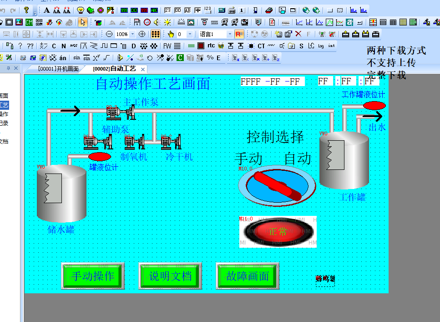
Task: Switch to the [00001]开机画面 tab
Action: pos(58,69)
